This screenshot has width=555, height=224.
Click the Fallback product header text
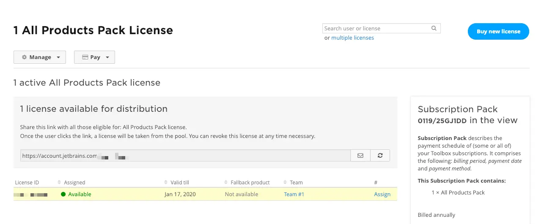tap(250, 183)
